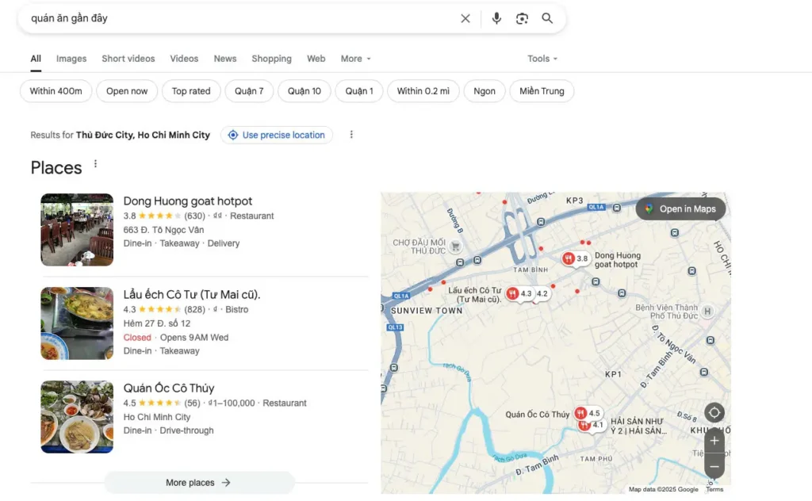Switch to the Images tab

pyautogui.click(x=71, y=59)
